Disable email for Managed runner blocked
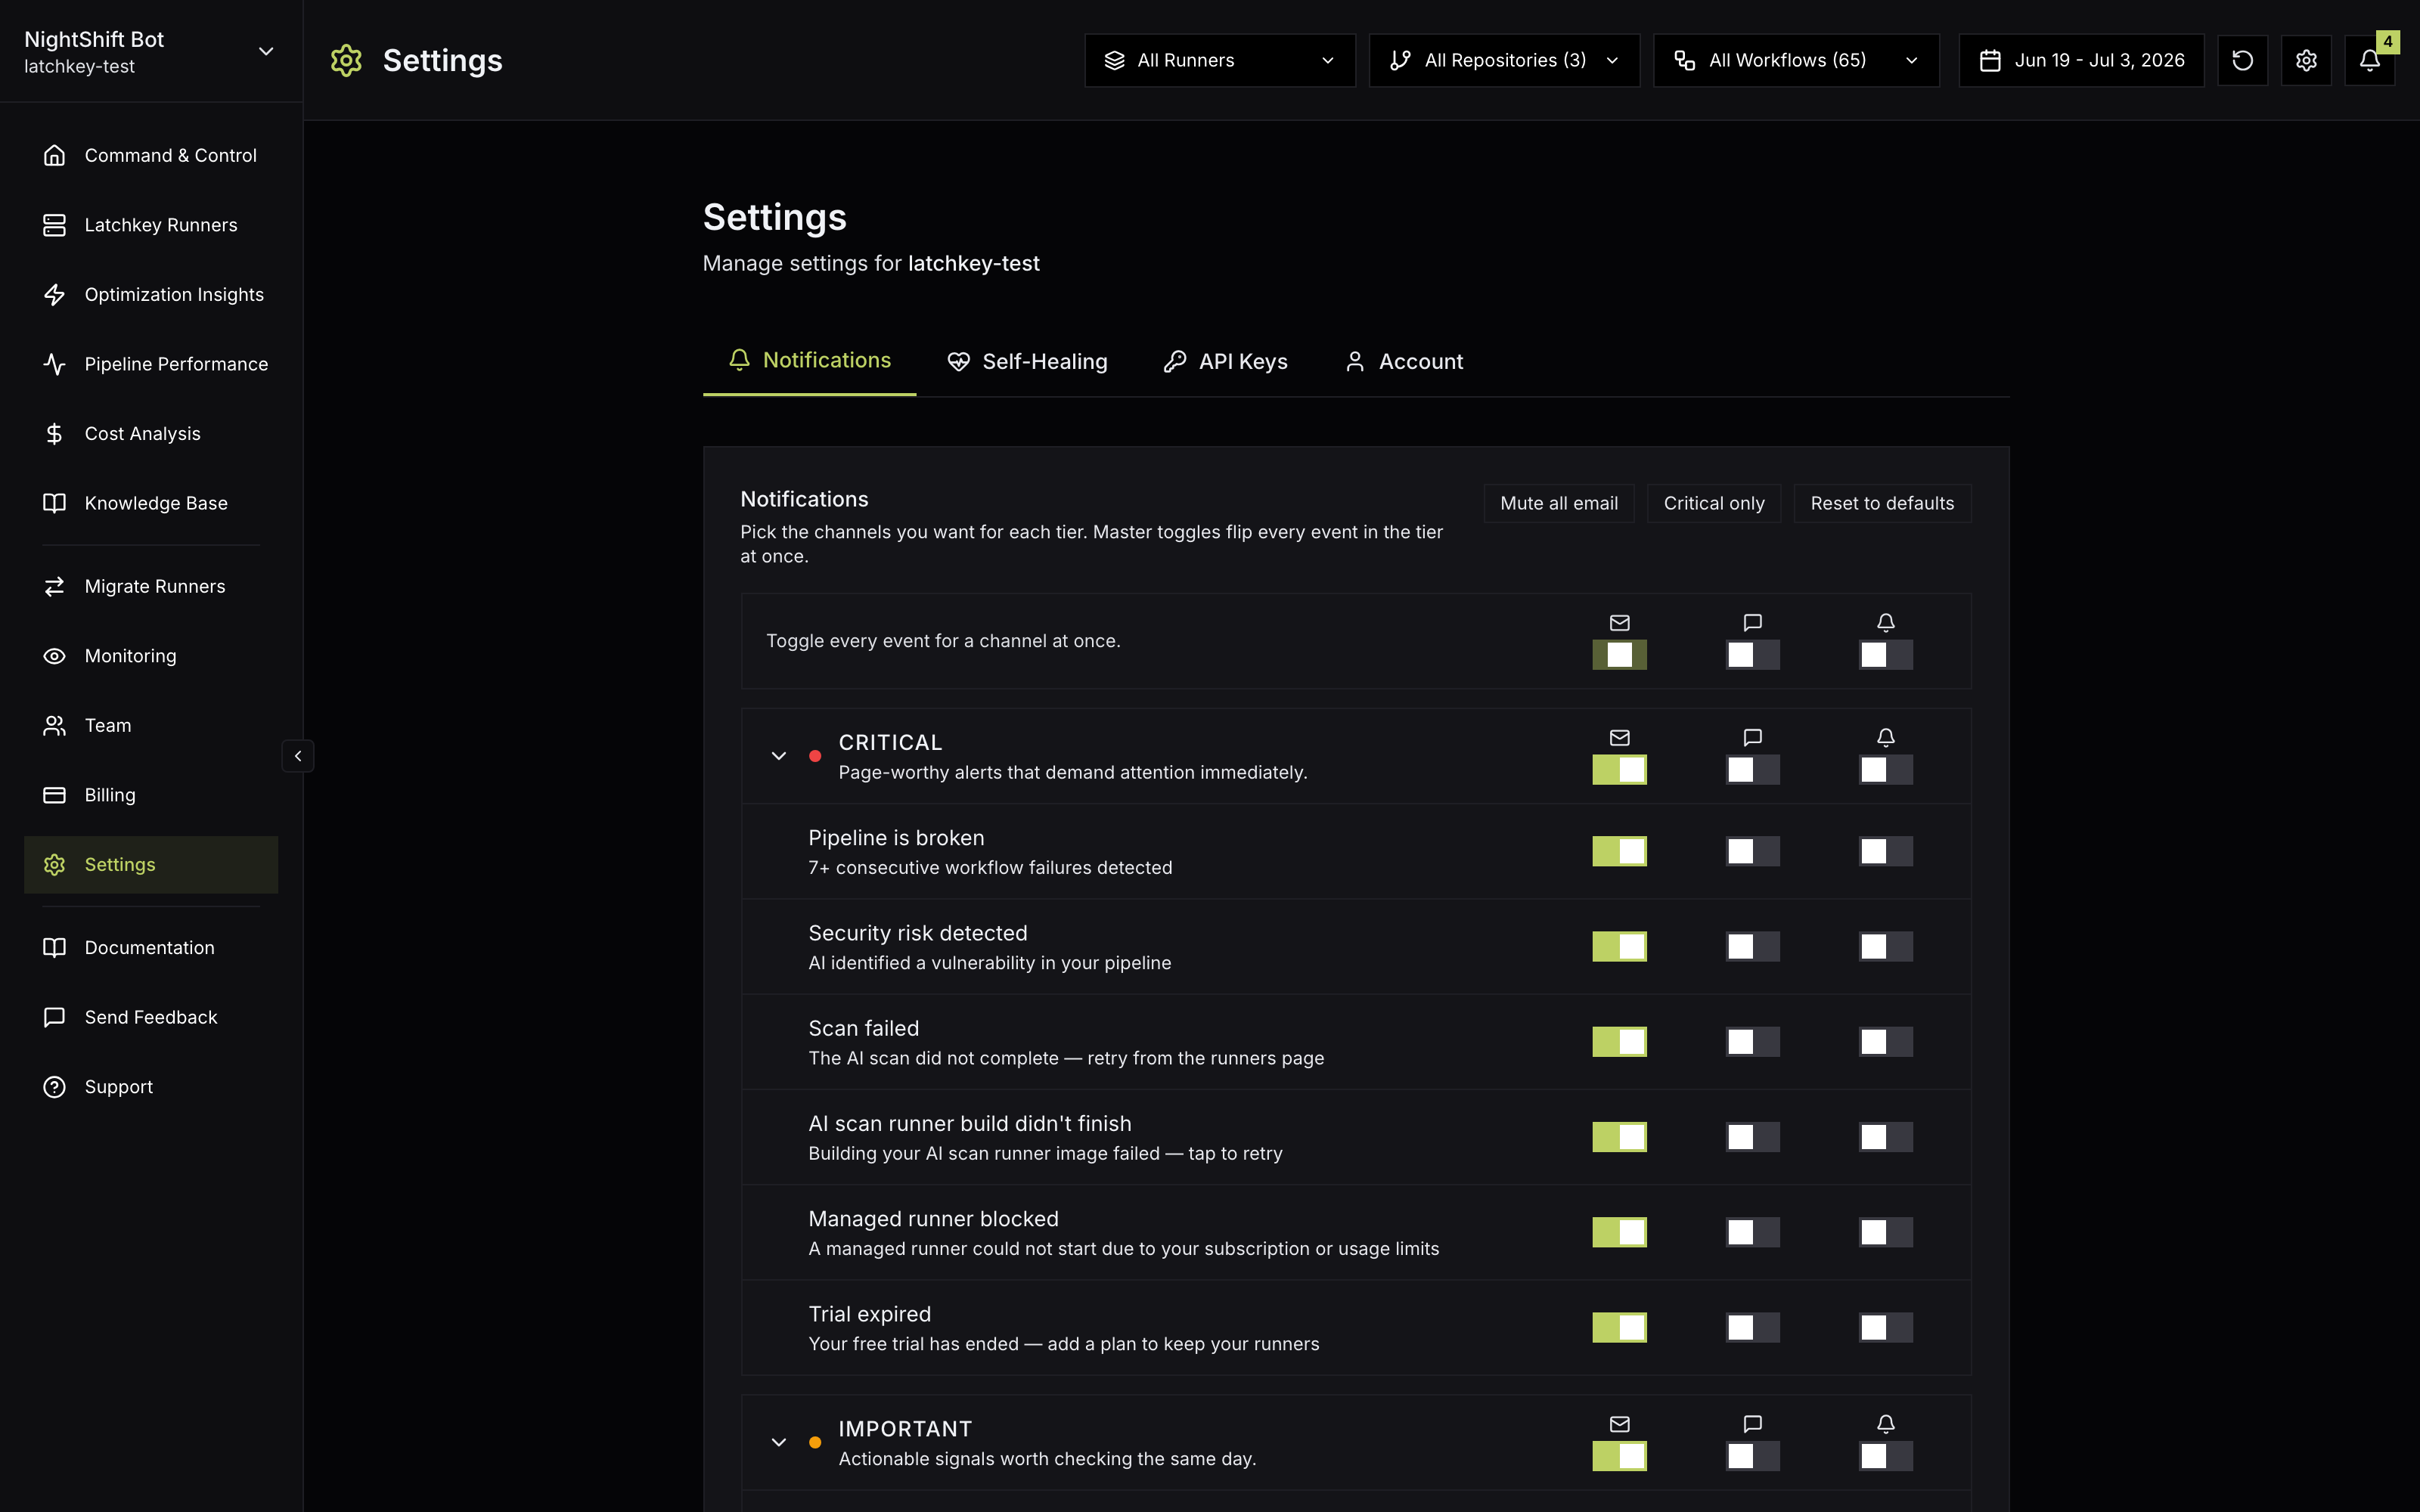Viewport: 2420px width, 1512px height. (x=1620, y=1232)
